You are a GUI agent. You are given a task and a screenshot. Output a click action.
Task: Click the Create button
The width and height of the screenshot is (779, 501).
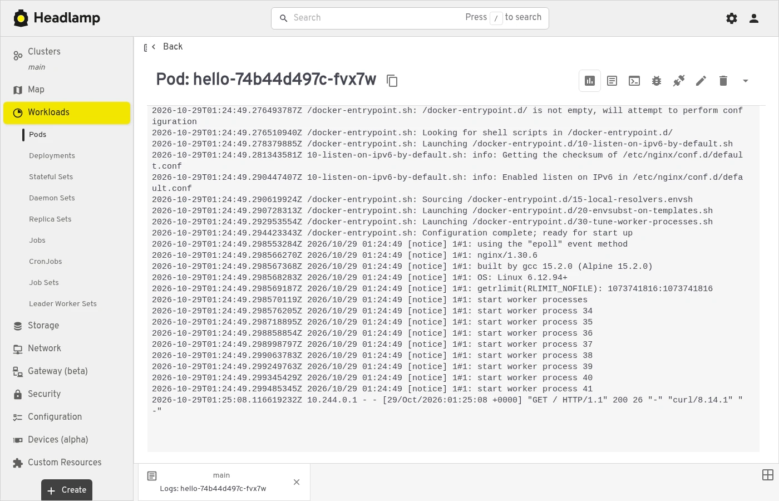click(x=67, y=490)
